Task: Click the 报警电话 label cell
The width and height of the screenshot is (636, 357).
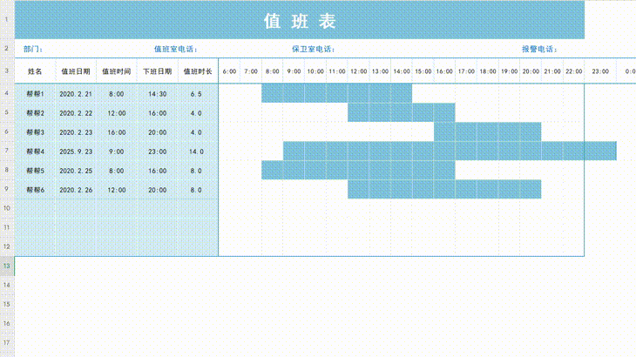Action: (x=538, y=50)
